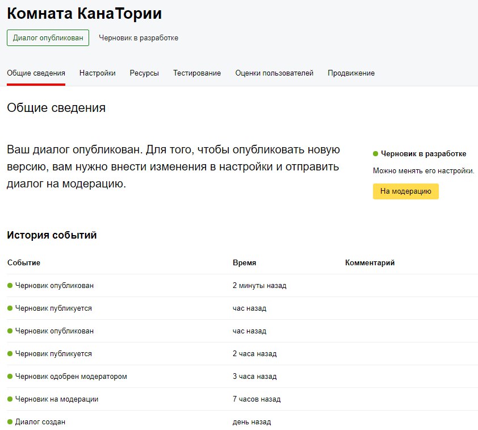The image size is (478, 430).
Task: Select the 'Черновик на модерации' event
Action: pyautogui.click(x=57, y=399)
